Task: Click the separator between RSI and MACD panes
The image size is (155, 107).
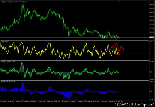Action: [x=75, y=61]
